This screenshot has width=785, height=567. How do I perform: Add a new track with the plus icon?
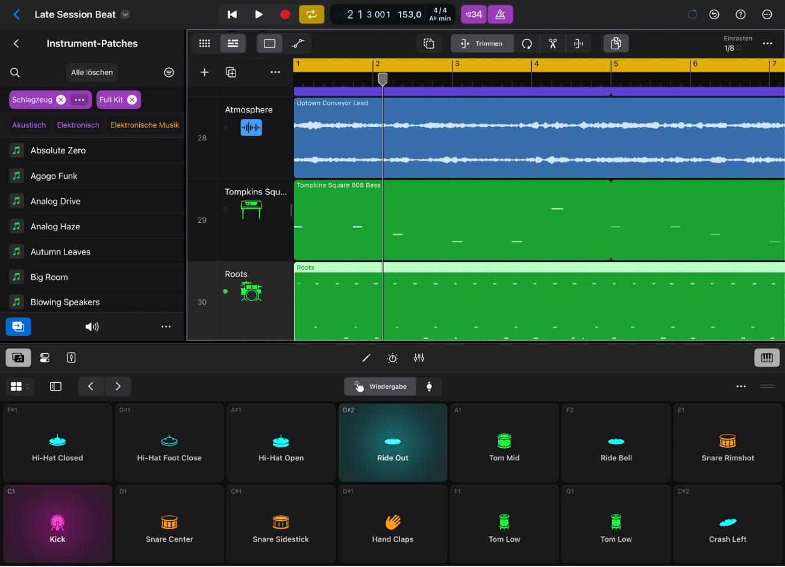[204, 72]
